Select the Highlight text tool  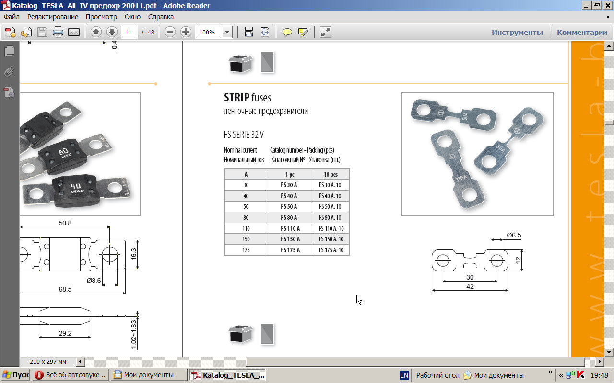[303, 32]
